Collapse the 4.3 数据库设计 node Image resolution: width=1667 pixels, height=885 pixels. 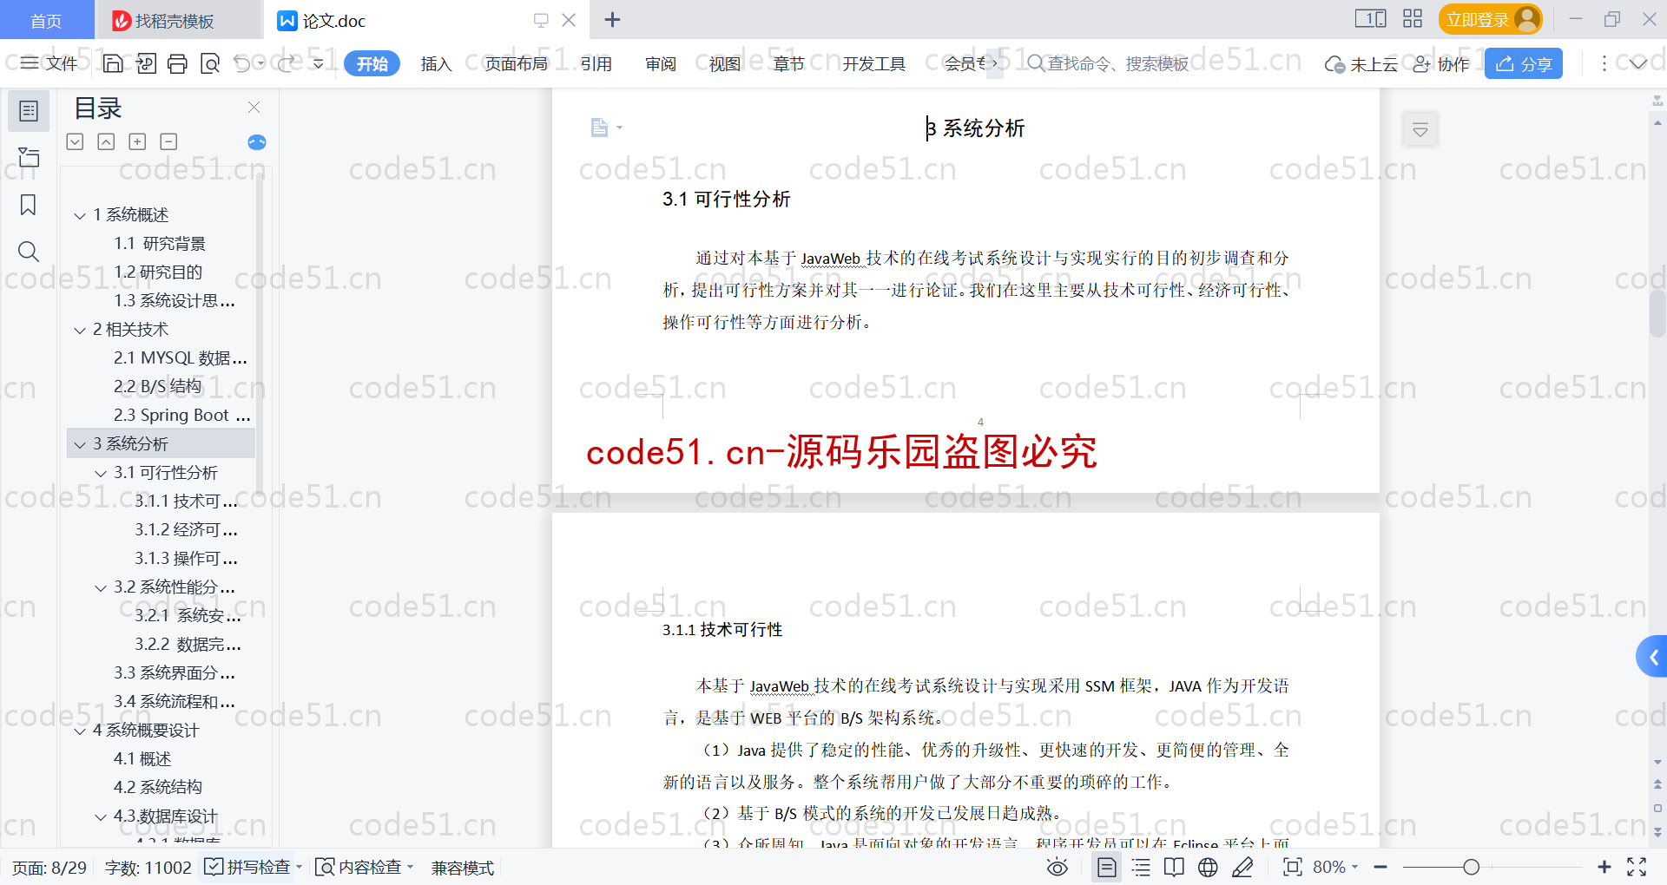(101, 816)
